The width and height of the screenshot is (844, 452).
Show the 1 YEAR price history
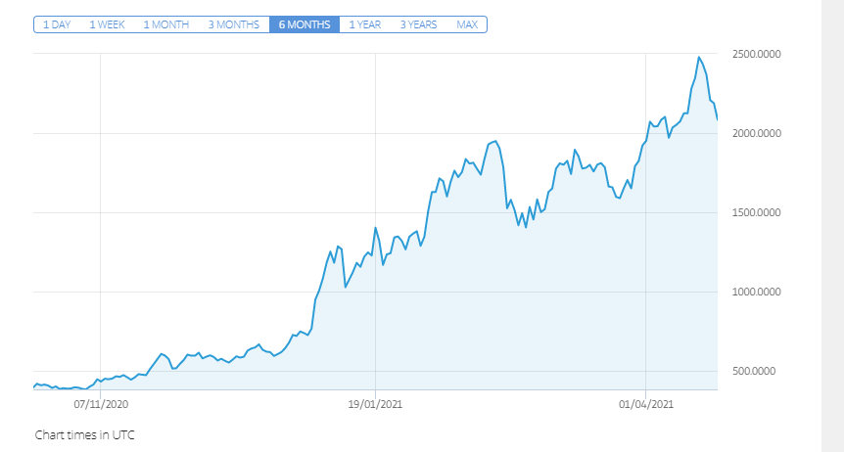tap(364, 24)
